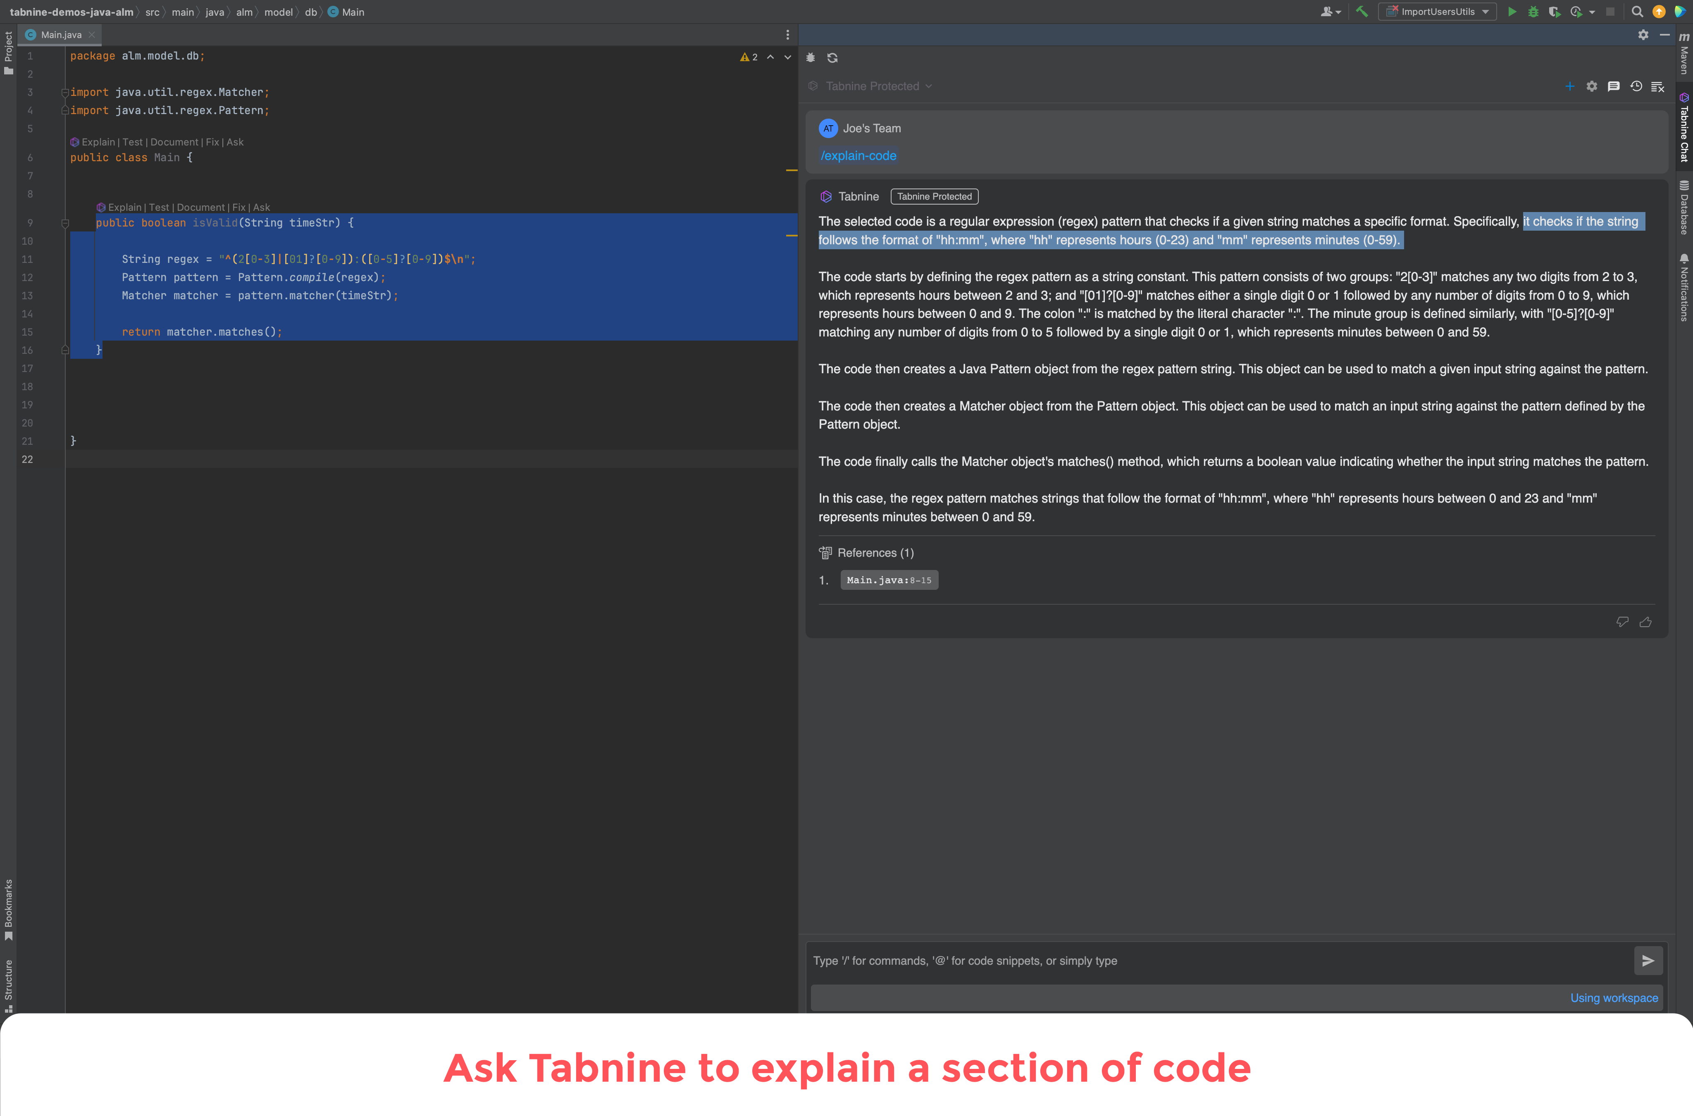Jump to next highlighted error arrow
This screenshot has width=1693, height=1116.
[788, 57]
